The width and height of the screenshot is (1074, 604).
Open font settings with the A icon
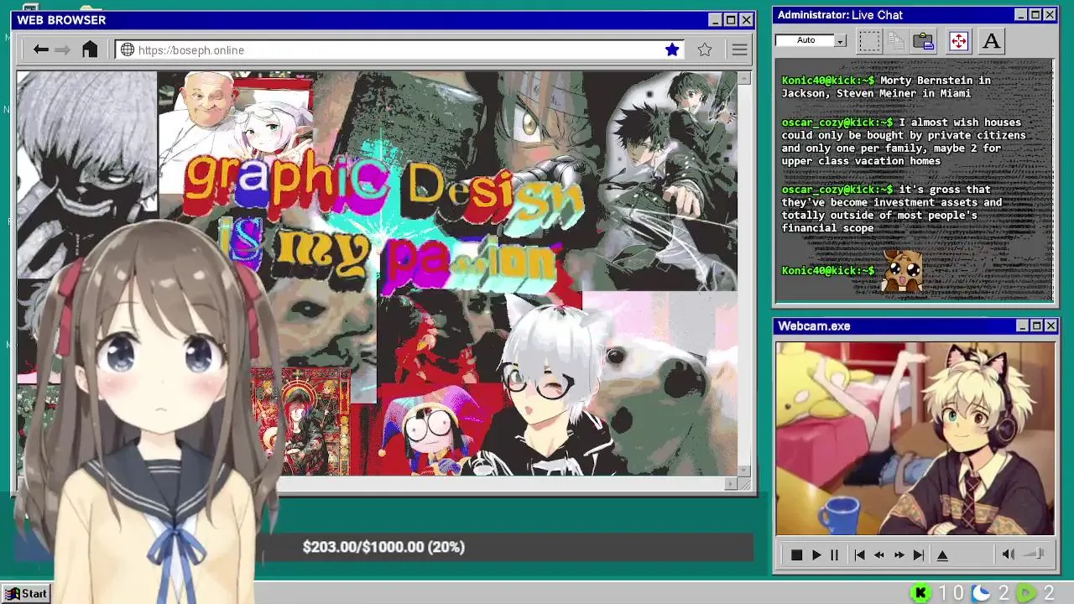(x=991, y=41)
